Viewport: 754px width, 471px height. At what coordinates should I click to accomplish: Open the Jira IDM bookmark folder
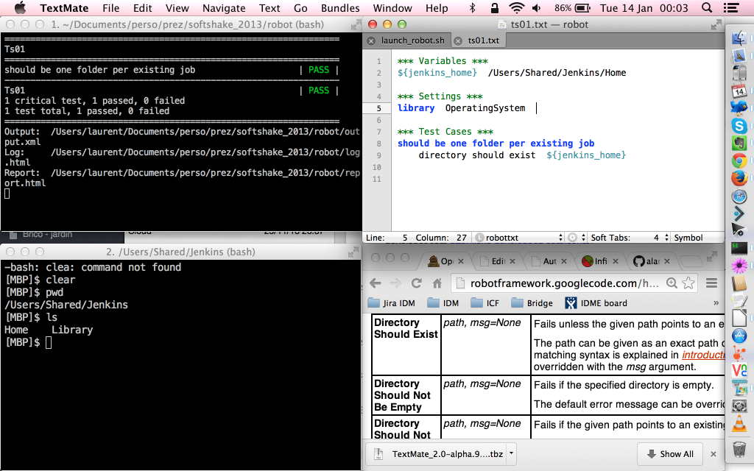tap(392, 302)
